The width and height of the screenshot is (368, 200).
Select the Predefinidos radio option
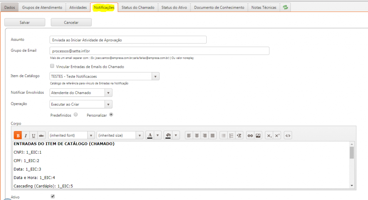[x=75, y=115]
